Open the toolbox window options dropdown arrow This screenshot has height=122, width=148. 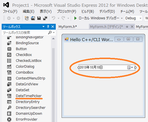43,27
